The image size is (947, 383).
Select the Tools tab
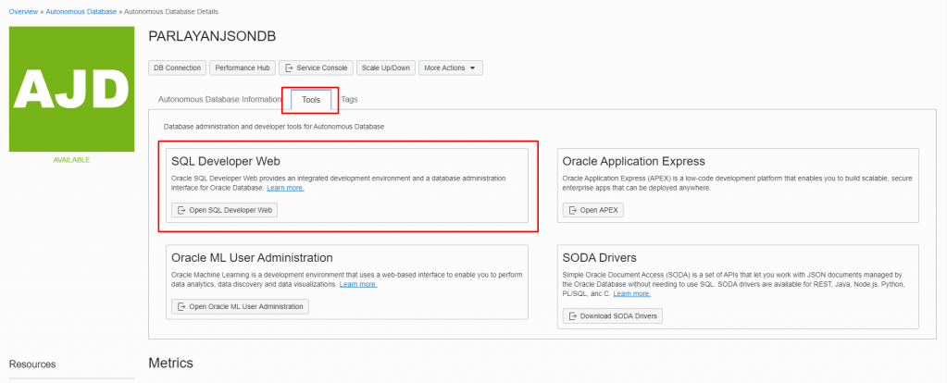(311, 100)
